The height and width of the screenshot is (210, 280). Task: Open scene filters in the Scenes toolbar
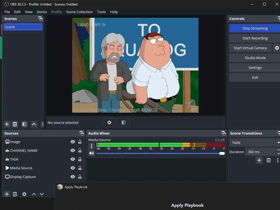tap(24, 124)
